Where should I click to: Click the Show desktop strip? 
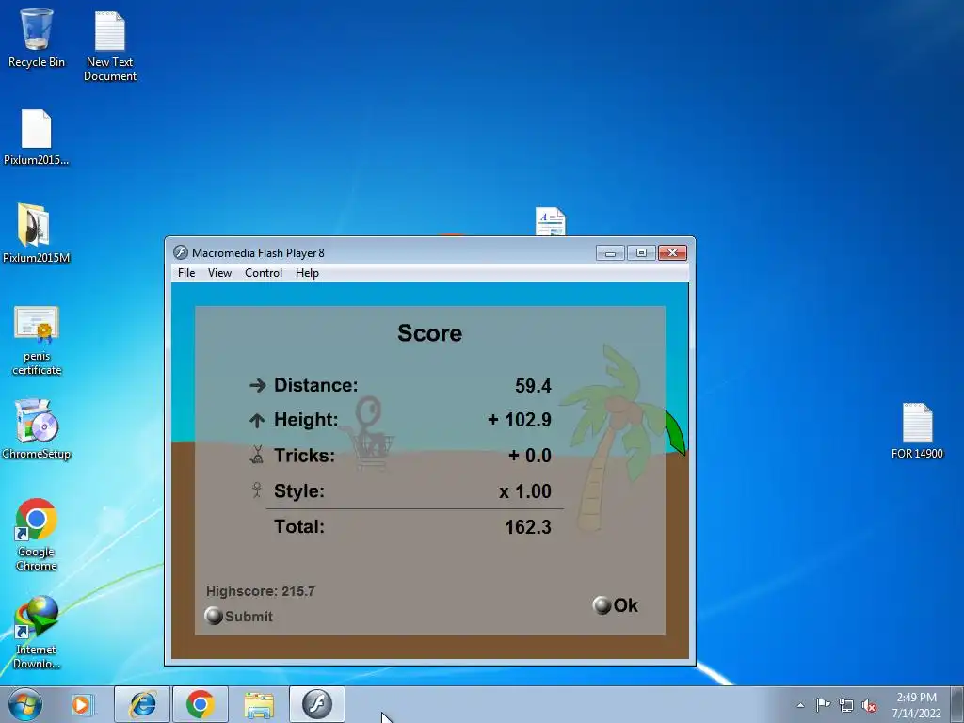[957, 704]
